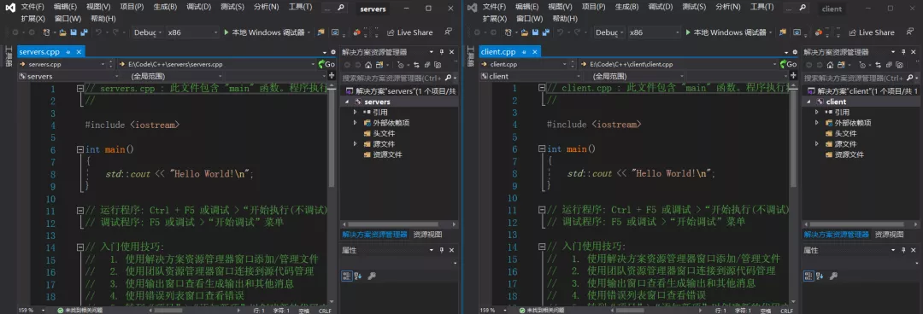Click search magnifier in servers Solution Explorer
This screenshot has height=314, width=923.
click(x=449, y=78)
